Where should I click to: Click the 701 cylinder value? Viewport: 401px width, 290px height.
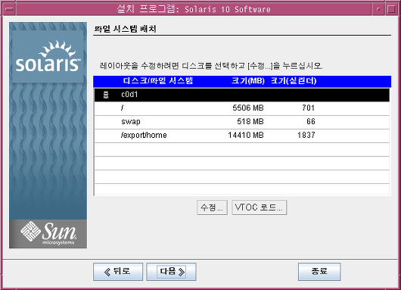pyautogui.click(x=309, y=108)
